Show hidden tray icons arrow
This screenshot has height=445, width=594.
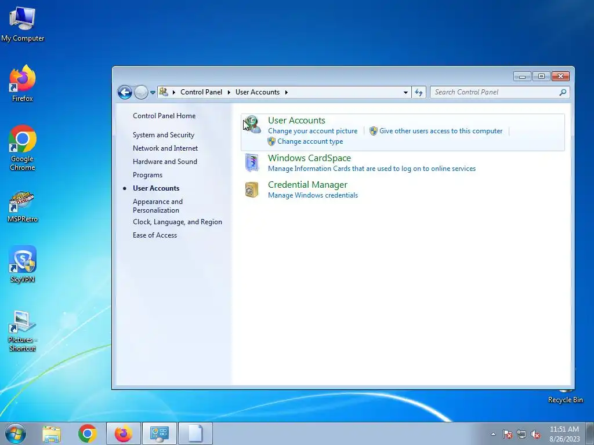(493, 434)
